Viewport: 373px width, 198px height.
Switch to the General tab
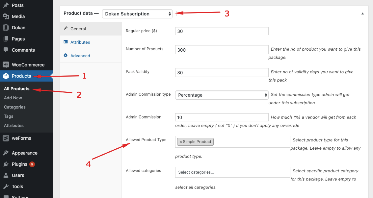[x=91, y=29]
